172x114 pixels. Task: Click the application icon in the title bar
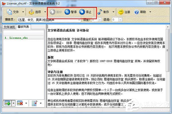pos(4,3)
